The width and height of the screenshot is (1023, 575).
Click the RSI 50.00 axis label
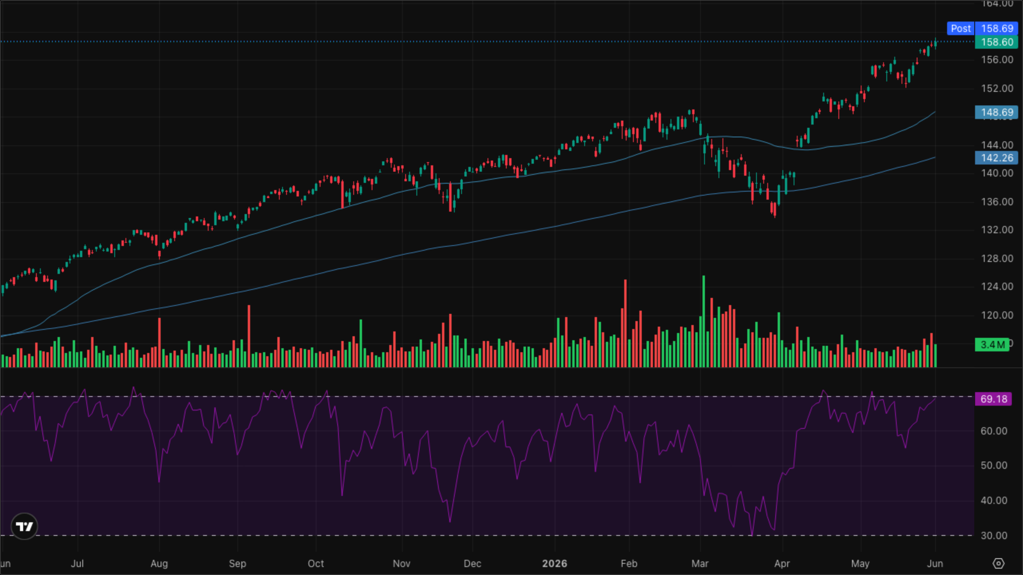pyautogui.click(x=994, y=465)
